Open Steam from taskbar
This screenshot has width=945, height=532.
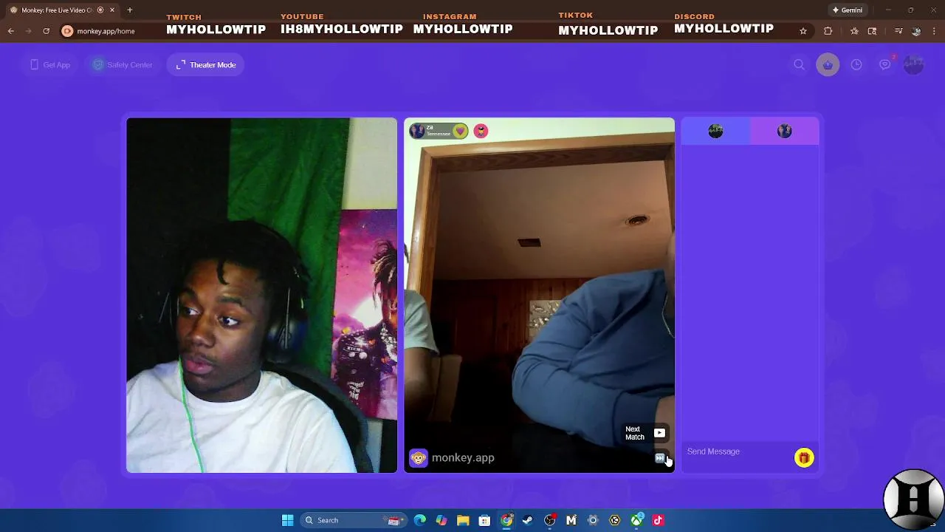click(528, 520)
